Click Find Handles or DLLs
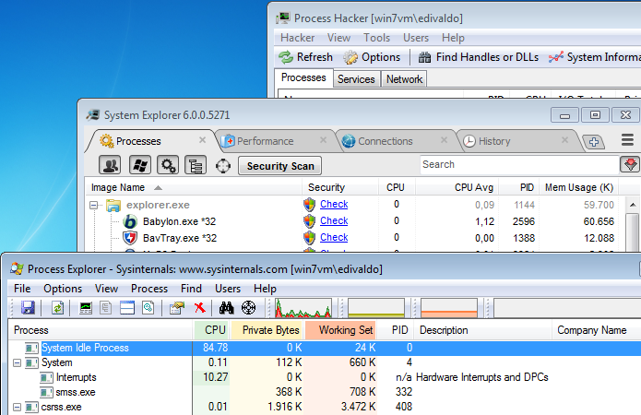This screenshot has width=641, height=415. 479,57
